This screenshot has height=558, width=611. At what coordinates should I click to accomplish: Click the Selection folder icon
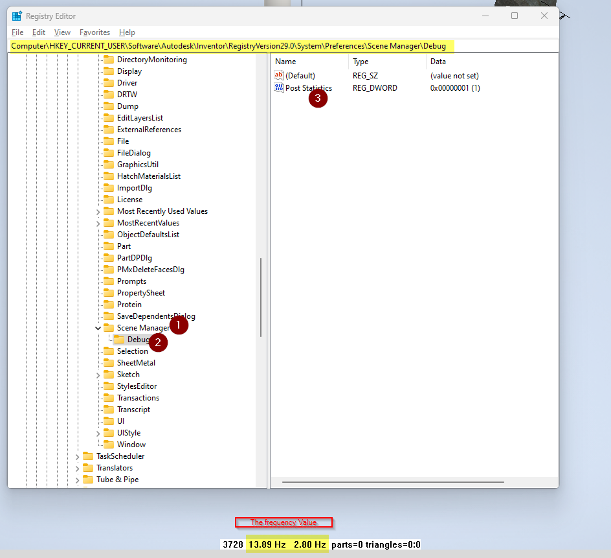point(109,351)
